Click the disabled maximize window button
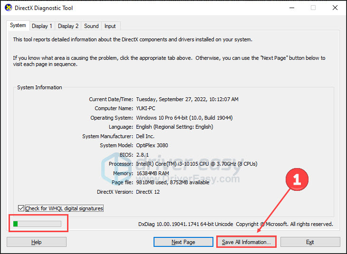Image resolution: width=347 pixels, height=254 pixels. (313, 8)
